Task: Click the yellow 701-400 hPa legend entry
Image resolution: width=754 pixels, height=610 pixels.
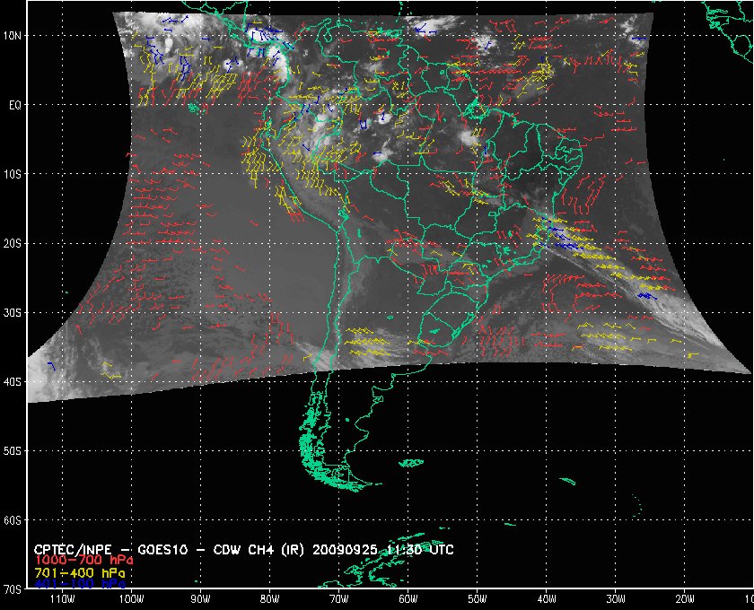Action: point(76,571)
